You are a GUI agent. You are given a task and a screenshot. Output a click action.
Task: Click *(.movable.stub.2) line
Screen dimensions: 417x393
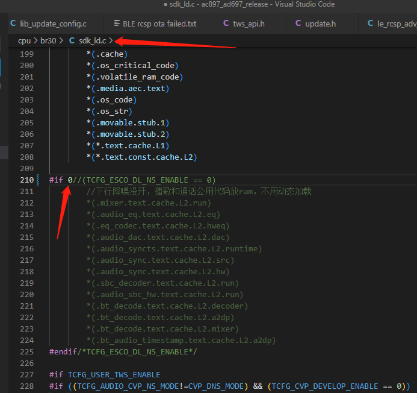click(128, 134)
